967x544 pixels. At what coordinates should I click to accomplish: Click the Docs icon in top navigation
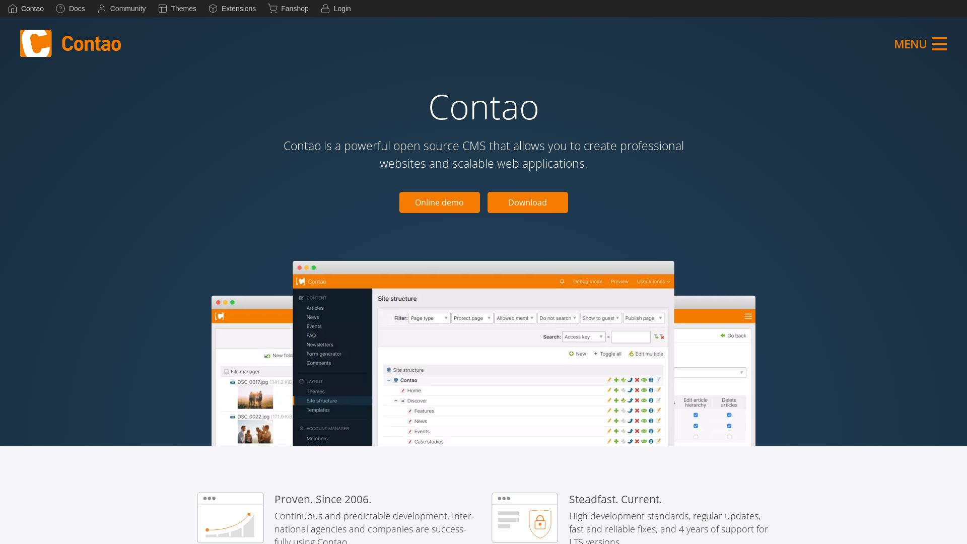click(60, 9)
